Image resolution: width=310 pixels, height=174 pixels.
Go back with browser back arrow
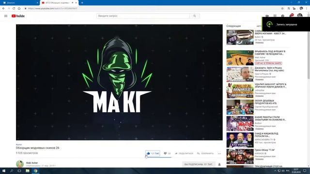point(3,9)
